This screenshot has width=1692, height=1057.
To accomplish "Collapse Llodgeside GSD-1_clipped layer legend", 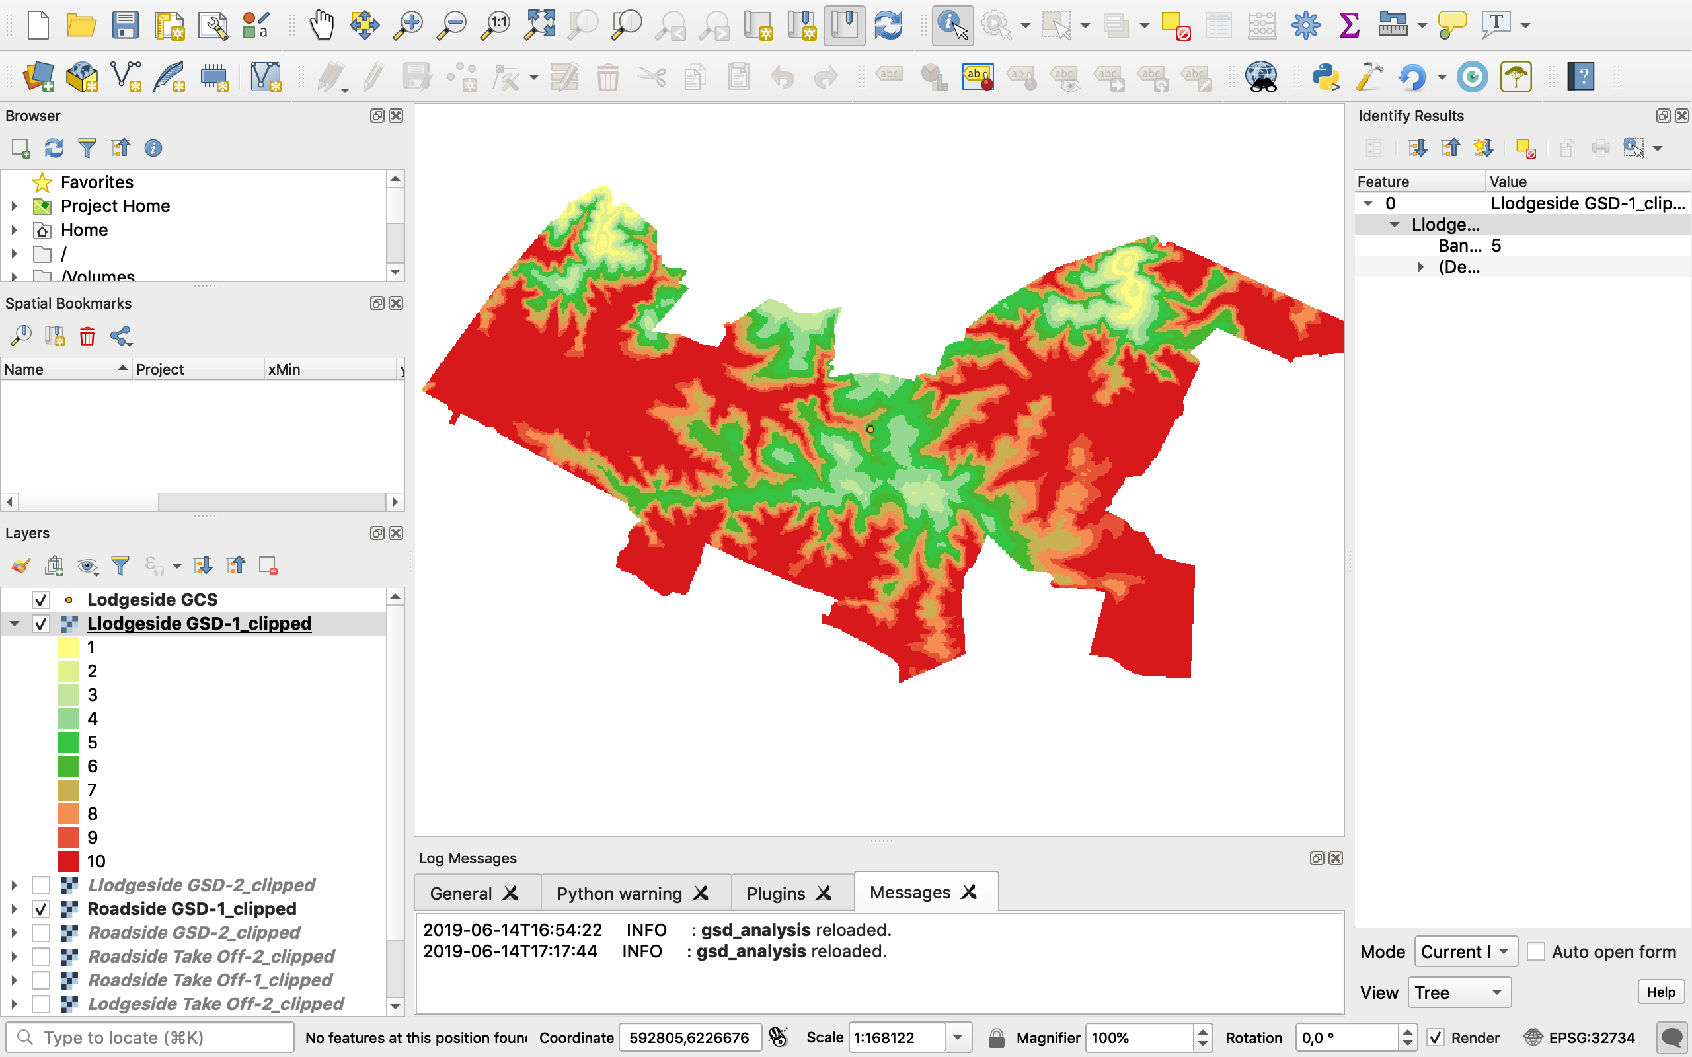I will (x=14, y=624).
